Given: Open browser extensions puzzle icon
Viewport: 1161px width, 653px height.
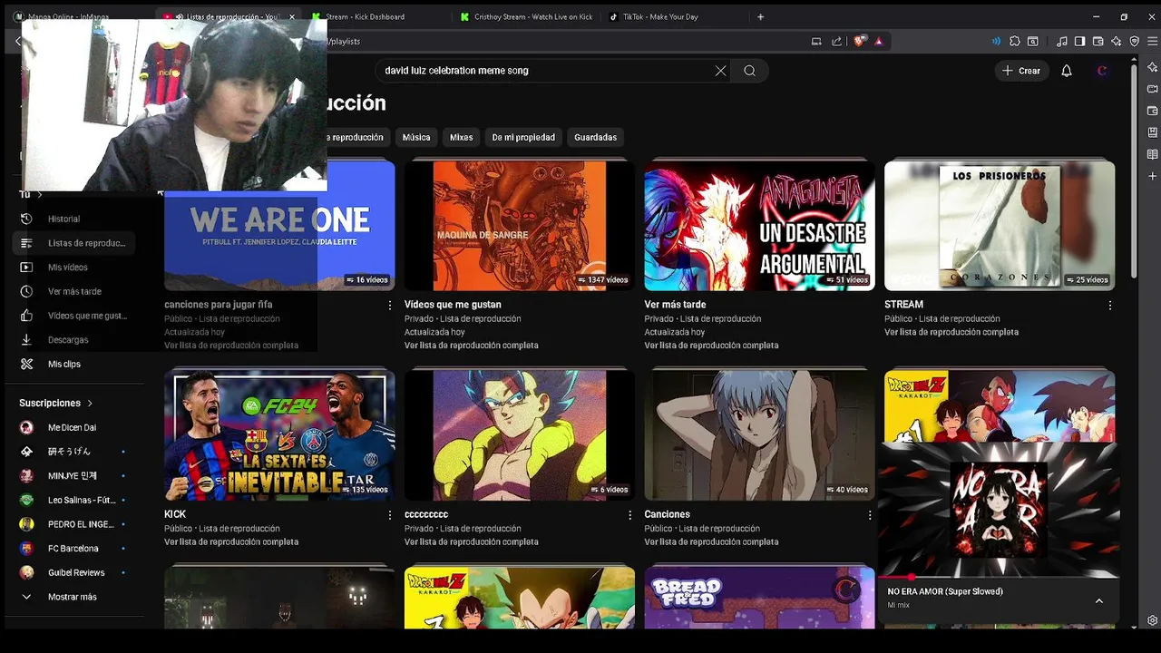Looking at the screenshot, I should tap(1015, 41).
